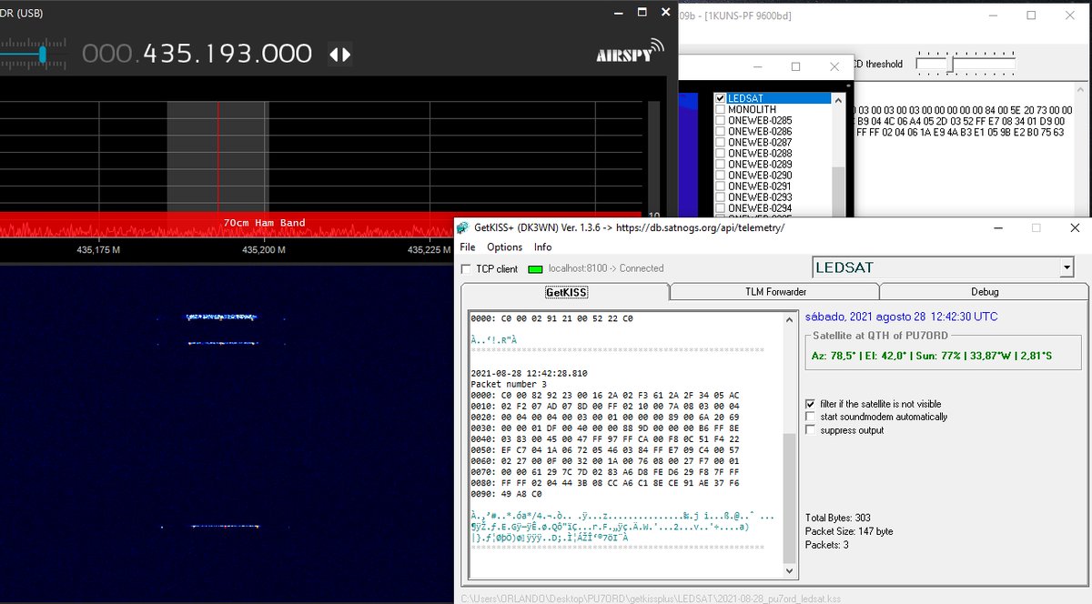This screenshot has height=604, width=1092.
Task: Switch to the TLM Forwarder tab
Action: (x=775, y=292)
